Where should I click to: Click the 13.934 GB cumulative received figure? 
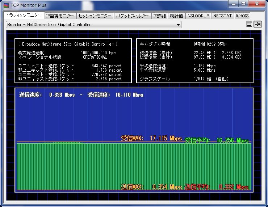[x=231, y=57]
